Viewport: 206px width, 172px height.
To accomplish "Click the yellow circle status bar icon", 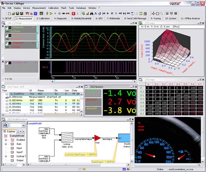I will pos(84,169).
